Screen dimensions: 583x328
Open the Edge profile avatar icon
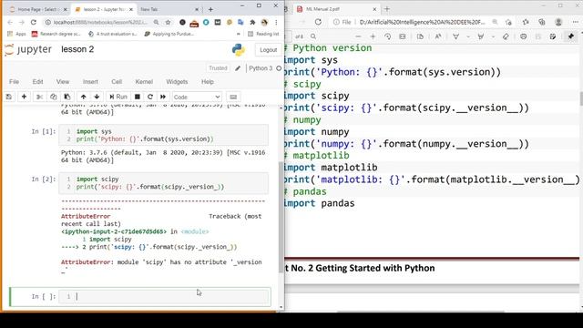tap(558, 22)
